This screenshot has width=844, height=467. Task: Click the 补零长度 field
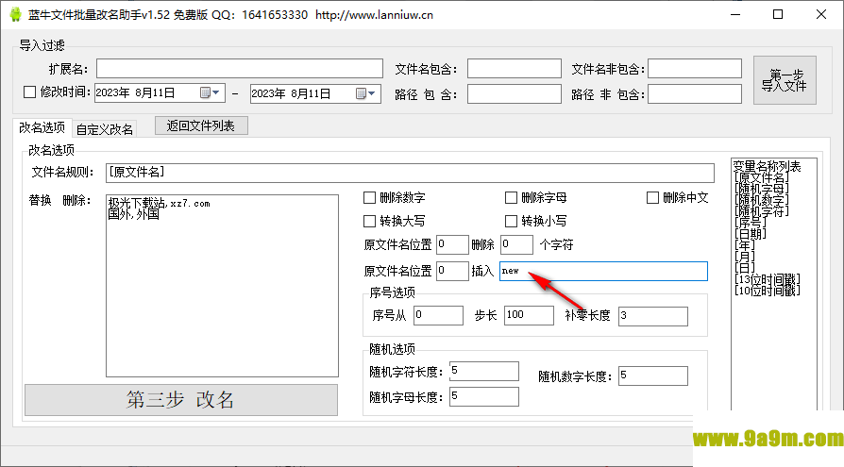(653, 316)
